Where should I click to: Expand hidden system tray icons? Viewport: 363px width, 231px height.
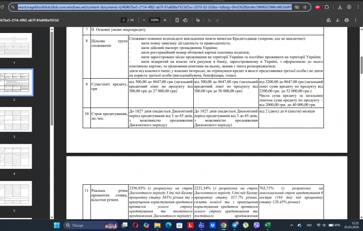[292, 225]
